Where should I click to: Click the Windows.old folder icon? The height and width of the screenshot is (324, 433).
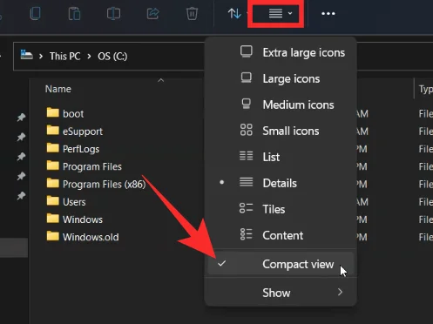(53, 236)
